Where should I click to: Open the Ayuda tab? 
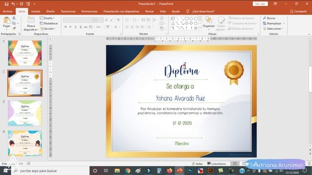click(x=175, y=11)
